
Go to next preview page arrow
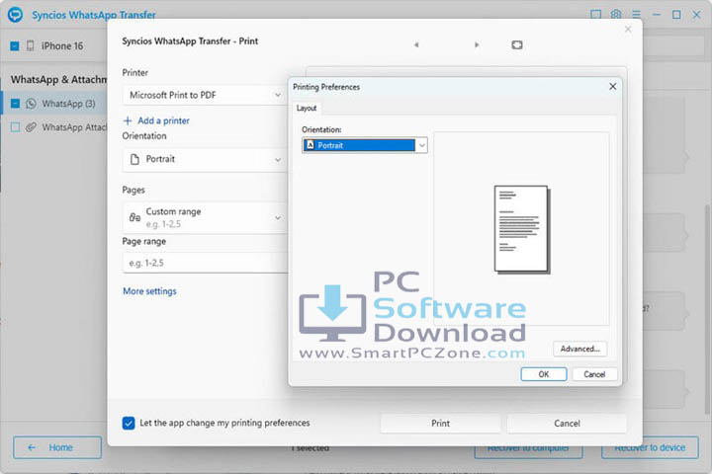coord(477,44)
